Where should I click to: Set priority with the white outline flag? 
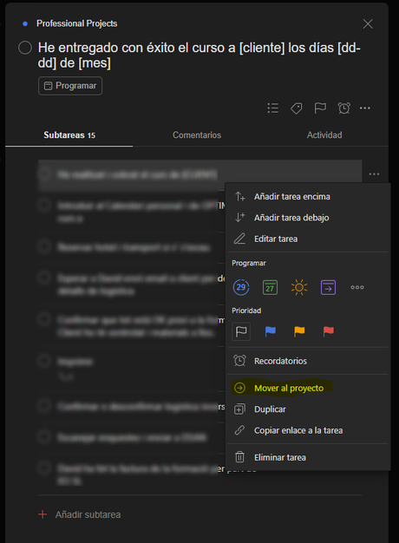(241, 331)
